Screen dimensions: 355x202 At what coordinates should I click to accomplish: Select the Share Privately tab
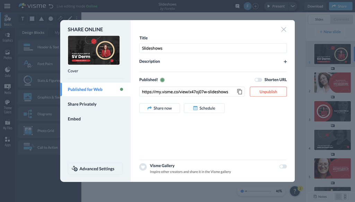coord(82,104)
